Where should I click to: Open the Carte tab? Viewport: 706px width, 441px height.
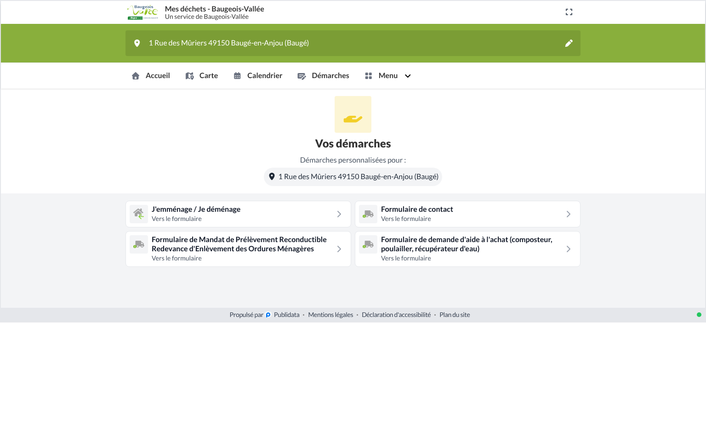(202, 76)
